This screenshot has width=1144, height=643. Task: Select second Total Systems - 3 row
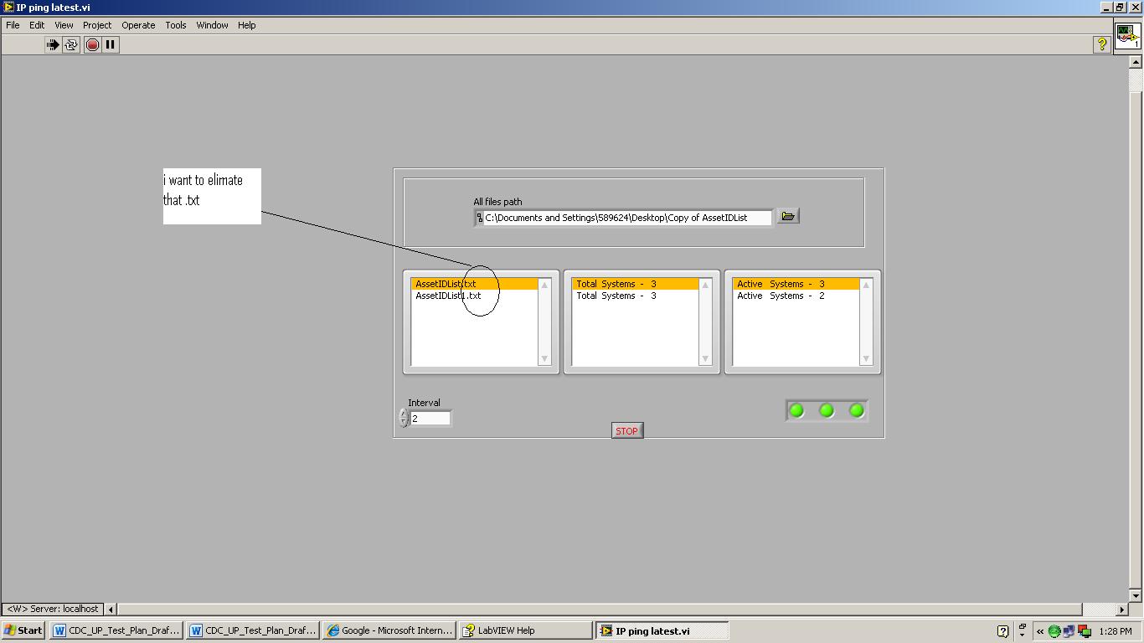click(635, 296)
